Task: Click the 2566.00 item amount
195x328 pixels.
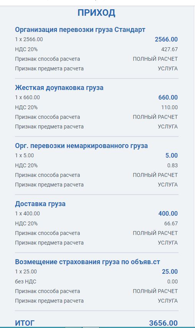Action: (166, 39)
